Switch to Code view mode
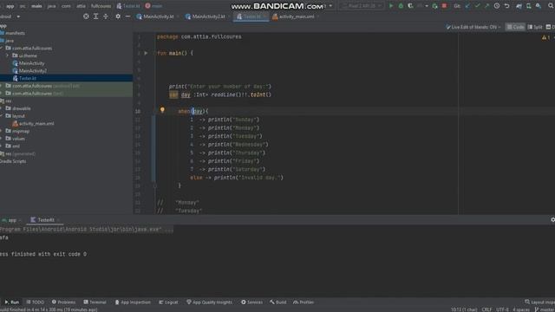555x312 pixels. (515, 27)
